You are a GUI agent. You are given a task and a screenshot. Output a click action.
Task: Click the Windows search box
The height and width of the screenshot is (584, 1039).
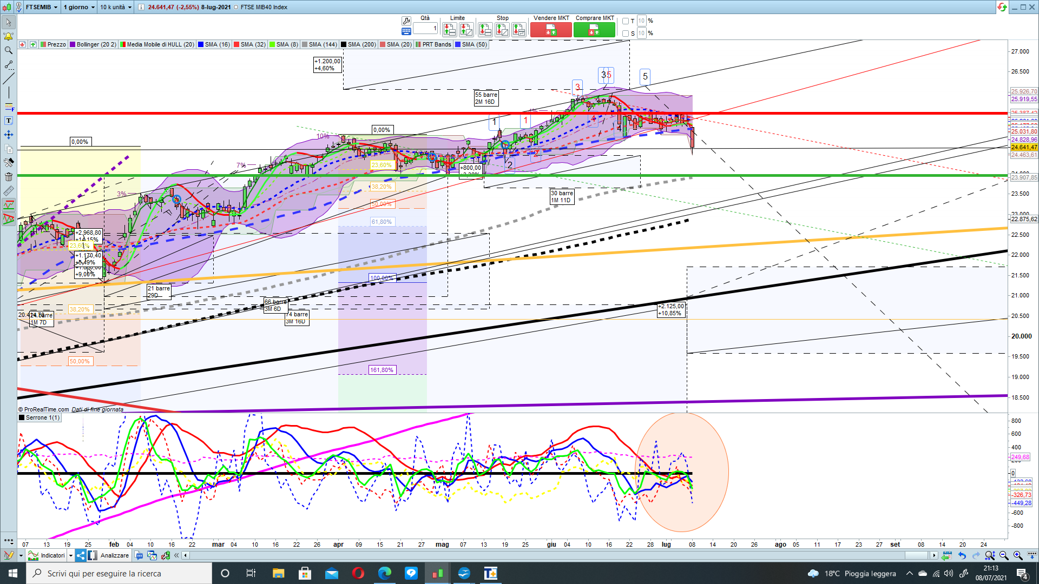coord(119,573)
